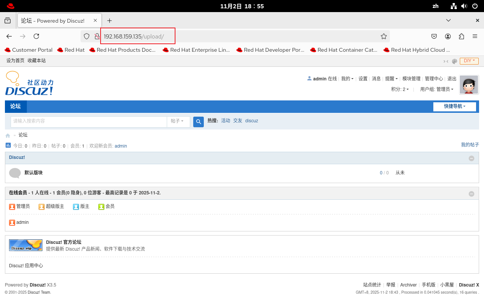Open the volume speaker icon
Viewport: 484px width, 302px height.
464,6
